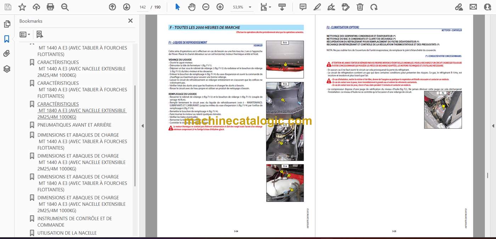Open the UTILISATION DE LA NACELLE bookmark
This screenshot has height=239, width=496.
pos(67,233)
